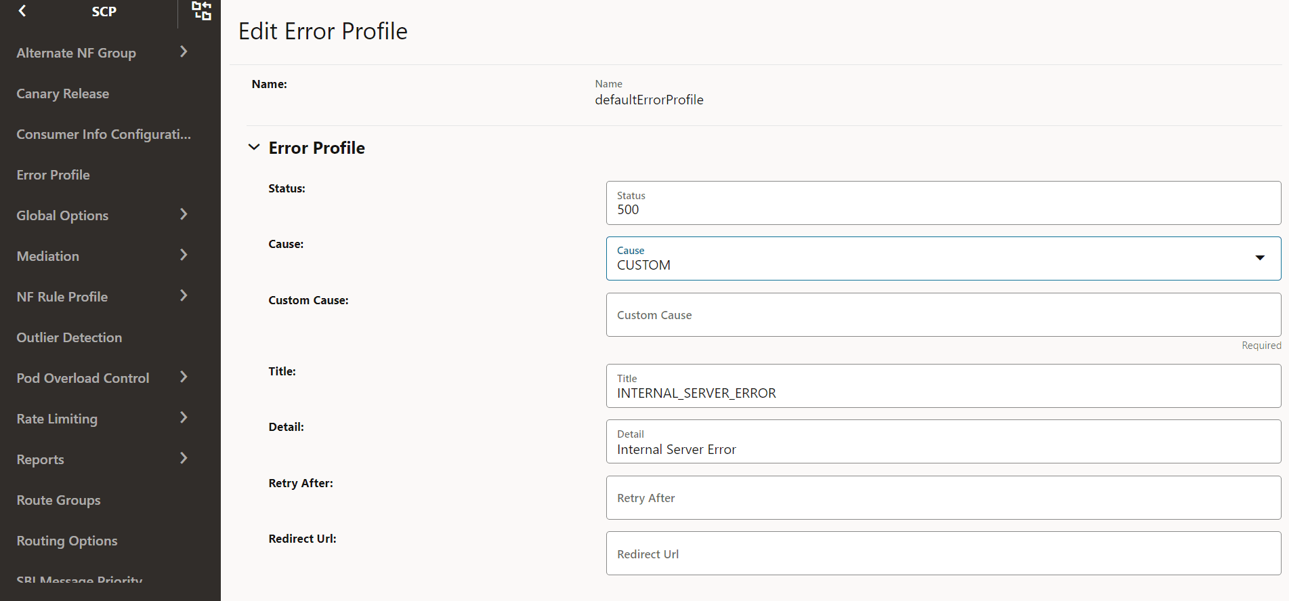Image resolution: width=1289 pixels, height=601 pixels.
Task: Open Routing Options in sidebar
Action: [67, 541]
